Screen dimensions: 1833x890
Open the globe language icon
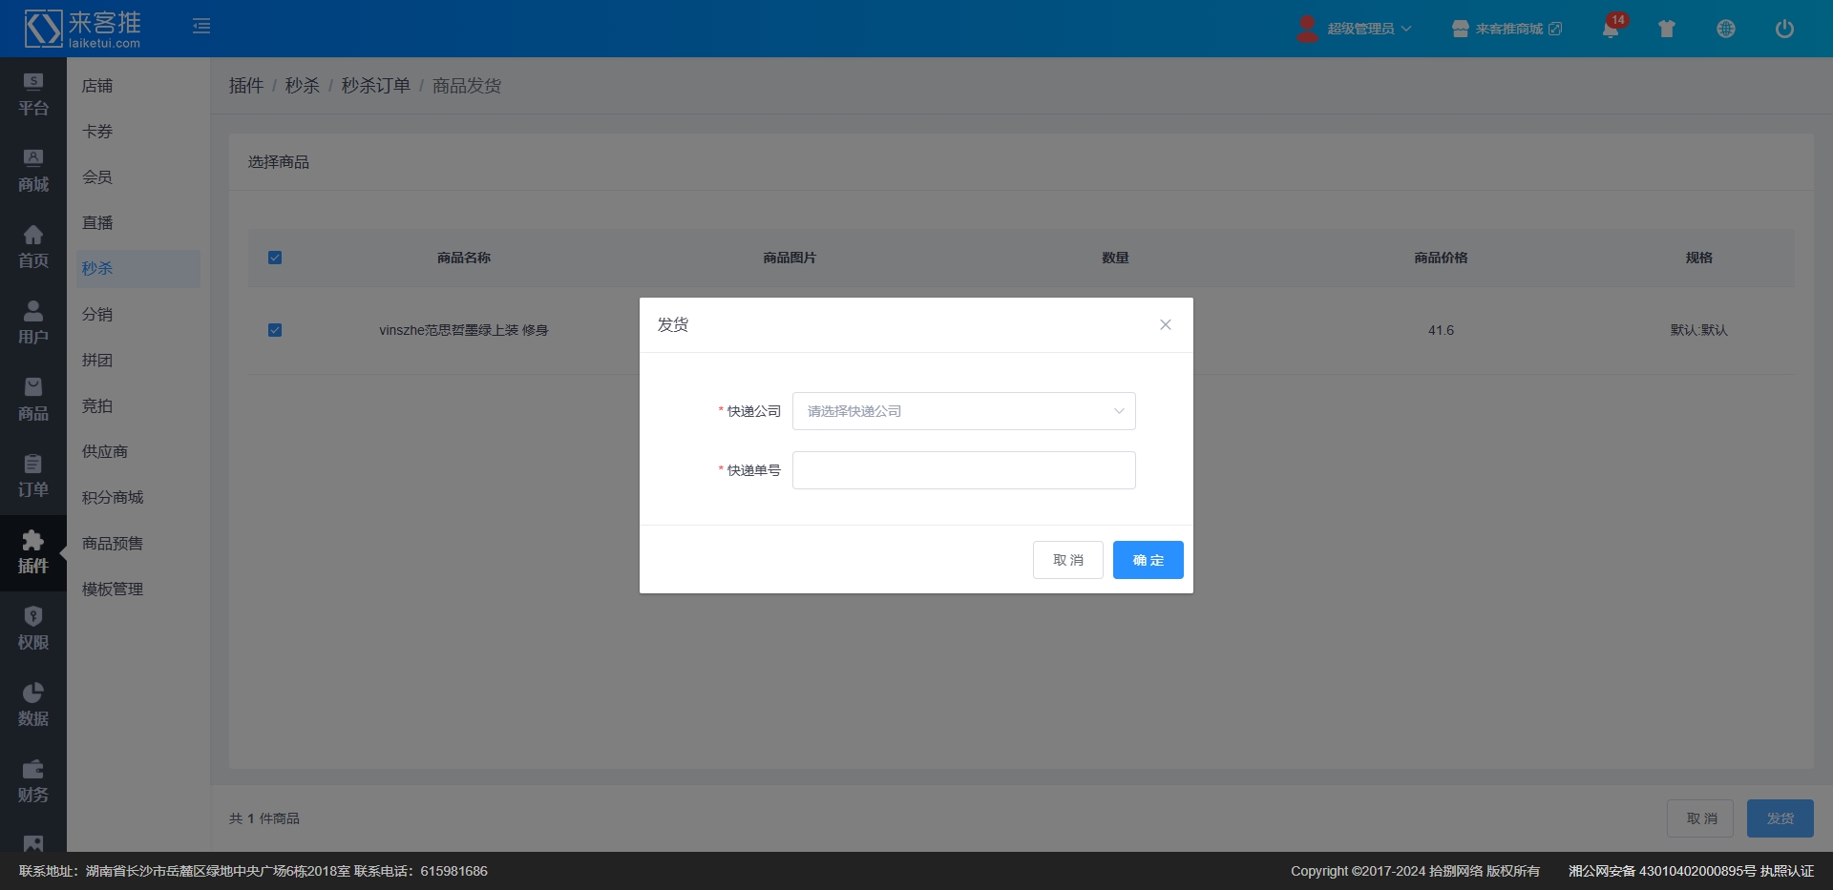click(x=1725, y=29)
